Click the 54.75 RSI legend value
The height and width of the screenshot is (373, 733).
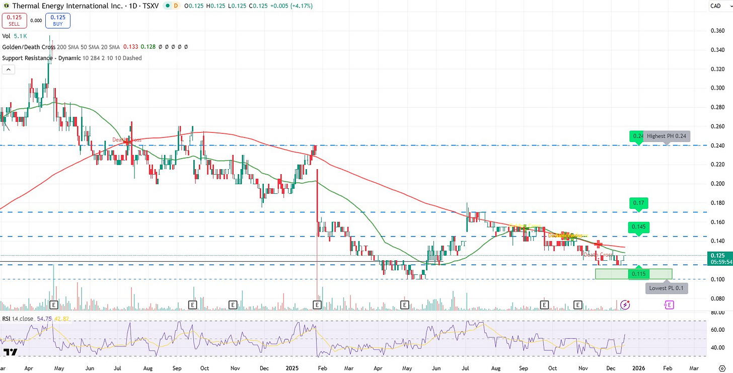(44, 319)
